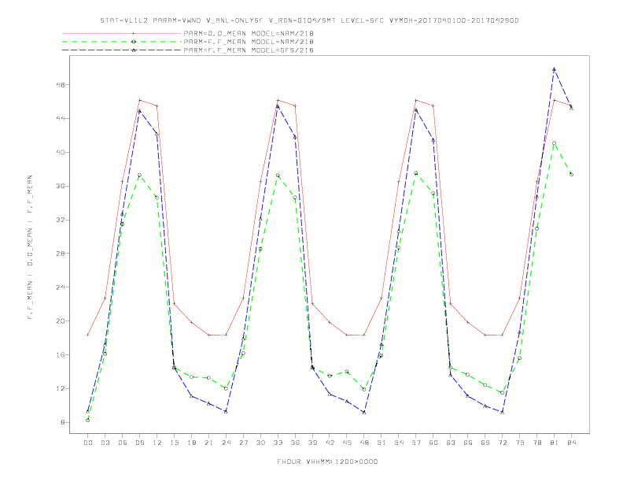This screenshot has width=623, height=482.
Task: Click x-axis forecast hour label 18
Action: coord(191,443)
